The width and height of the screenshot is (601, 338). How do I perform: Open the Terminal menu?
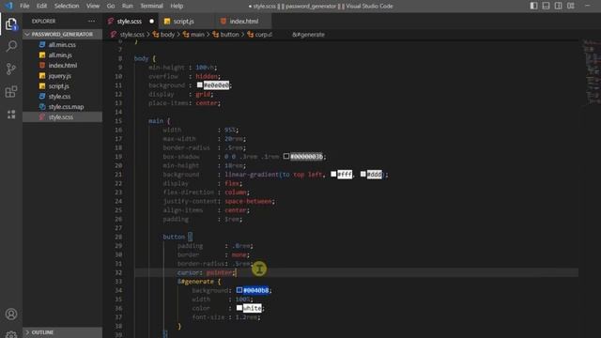[x=151, y=6]
